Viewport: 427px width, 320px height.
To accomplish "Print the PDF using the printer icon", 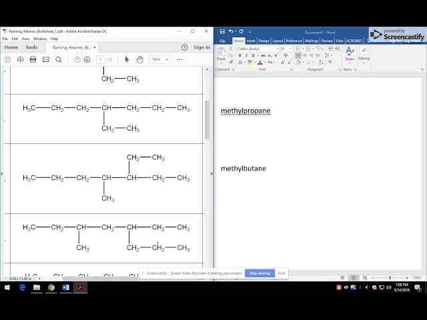I will tap(33, 59).
